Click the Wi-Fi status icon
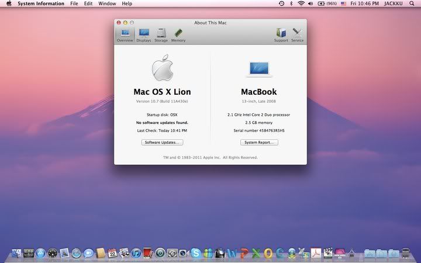421x263 pixels. click(301, 4)
